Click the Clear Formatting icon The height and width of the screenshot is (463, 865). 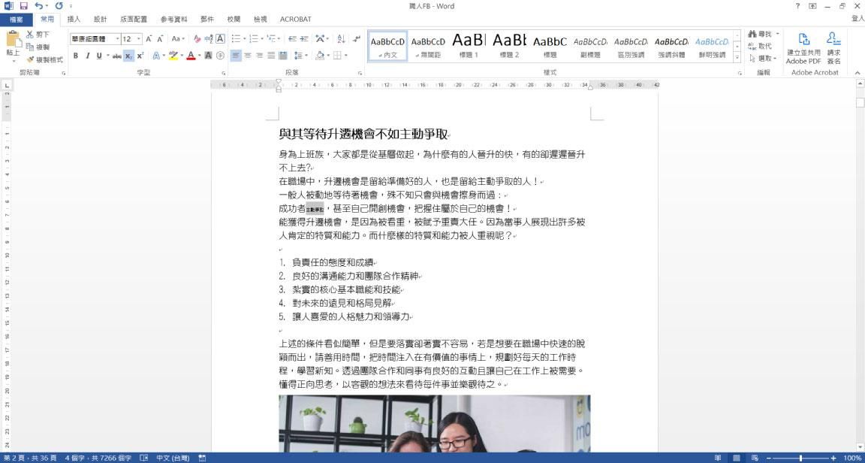(x=197, y=38)
